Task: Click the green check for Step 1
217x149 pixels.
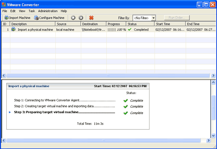Action: pos(125,101)
